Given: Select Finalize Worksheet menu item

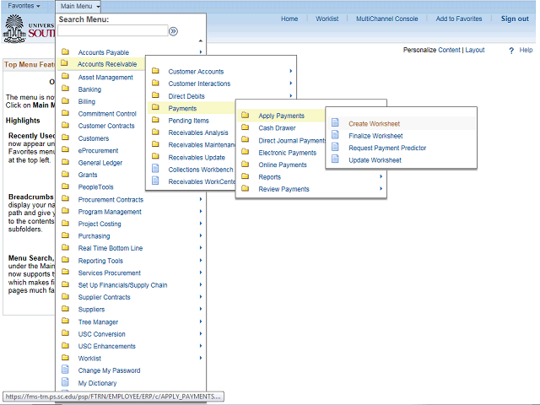Looking at the screenshot, I should (x=375, y=136).
